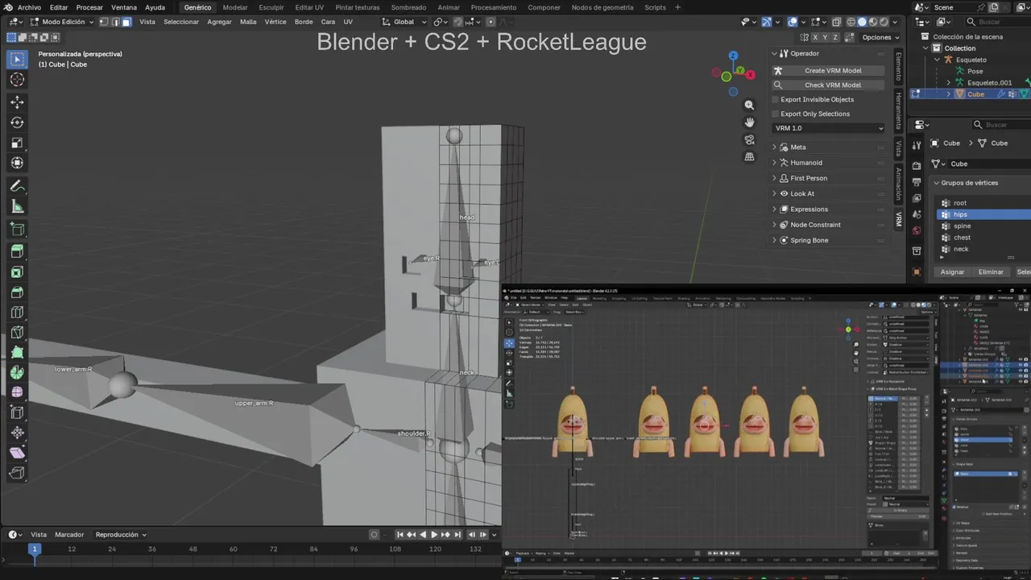Select the Spin tool
Screen dimensions: 1031x580
click(17, 373)
